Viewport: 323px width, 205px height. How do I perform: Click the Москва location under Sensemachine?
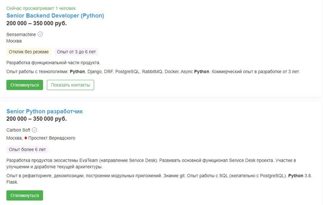click(14, 41)
